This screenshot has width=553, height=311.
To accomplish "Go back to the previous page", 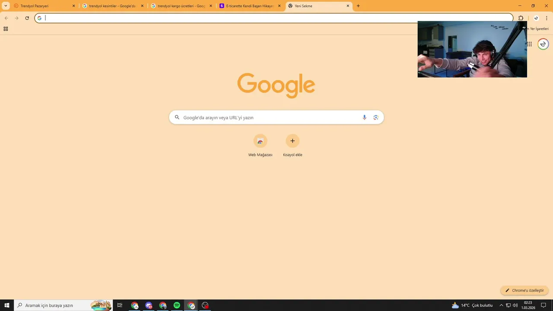I will point(6,18).
